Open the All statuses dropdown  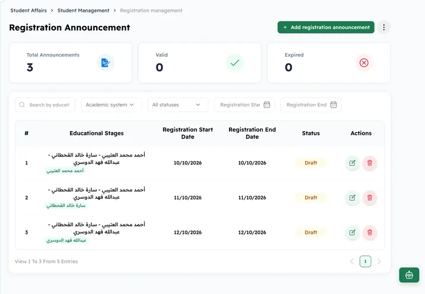(x=178, y=104)
